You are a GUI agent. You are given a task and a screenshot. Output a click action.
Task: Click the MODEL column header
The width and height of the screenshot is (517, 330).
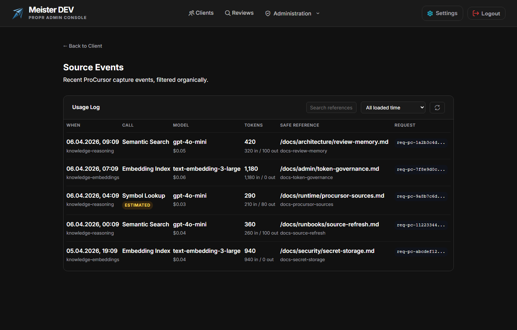[181, 125]
